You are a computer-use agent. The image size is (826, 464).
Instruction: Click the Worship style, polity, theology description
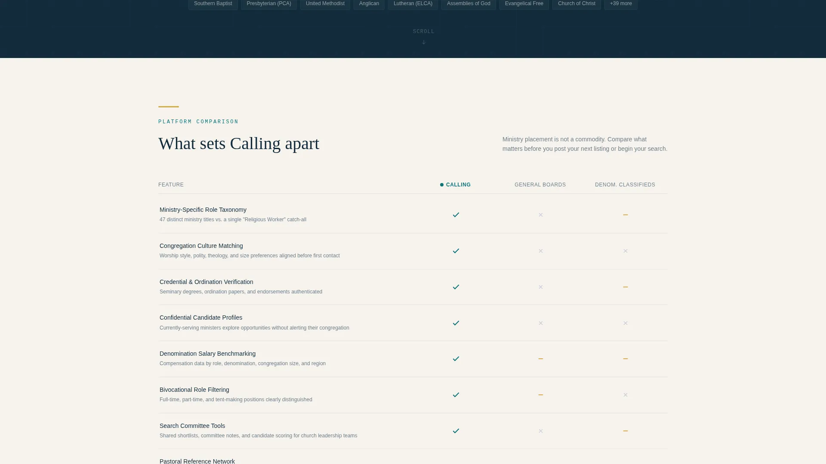pos(250,256)
